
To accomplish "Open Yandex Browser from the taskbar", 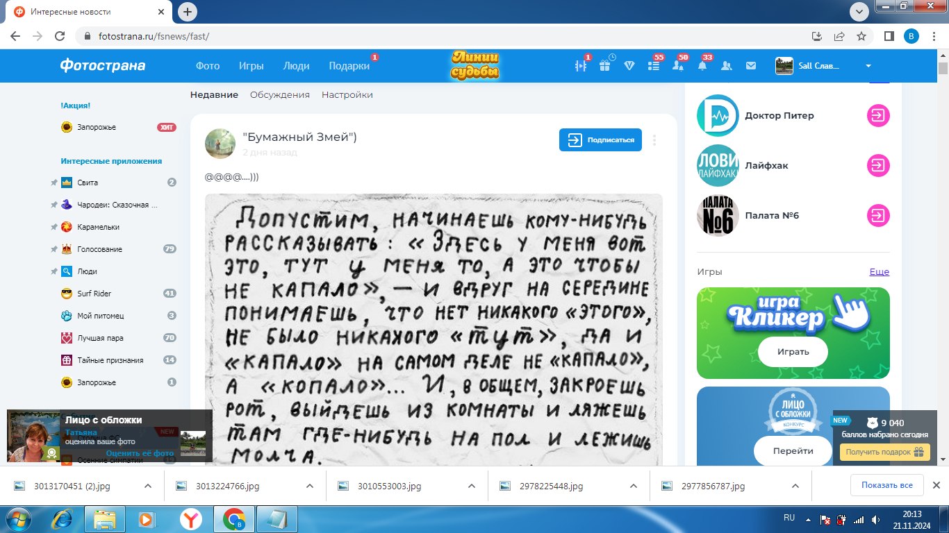I will (191, 519).
